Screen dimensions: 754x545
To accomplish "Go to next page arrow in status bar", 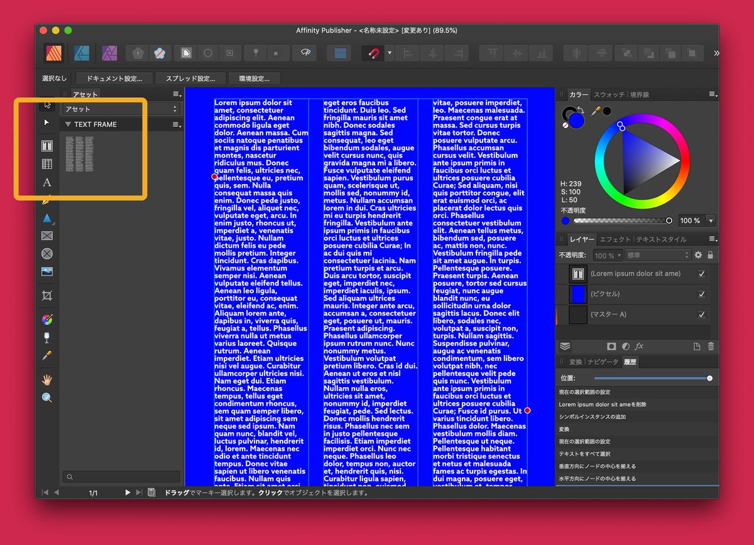I will [128, 493].
